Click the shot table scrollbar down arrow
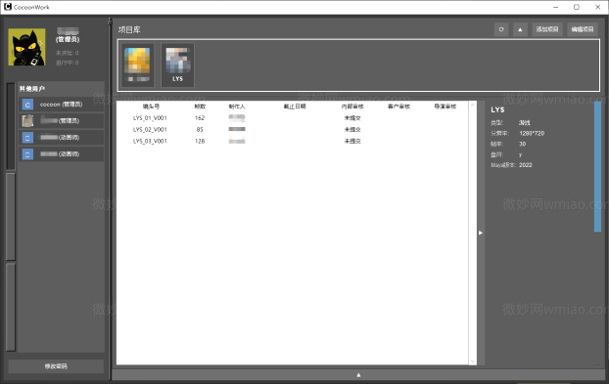This screenshot has height=384, width=609. 472,362
